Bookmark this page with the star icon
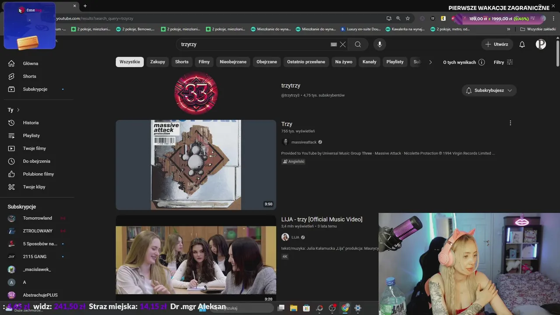The width and height of the screenshot is (560, 315). click(408, 18)
